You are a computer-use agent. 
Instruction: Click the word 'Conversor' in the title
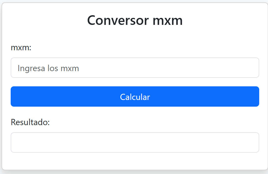click(x=118, y=20)
